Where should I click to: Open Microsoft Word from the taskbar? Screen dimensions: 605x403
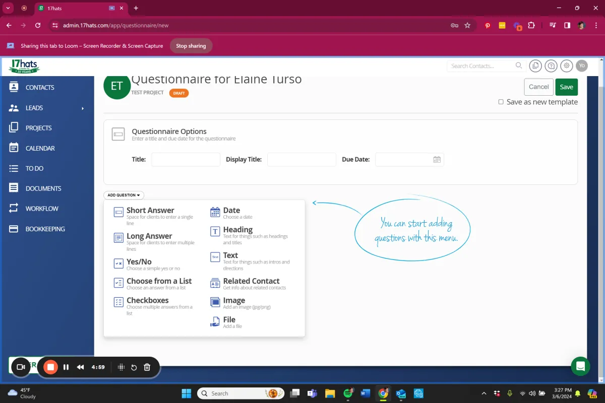click(x=366, y=393)
